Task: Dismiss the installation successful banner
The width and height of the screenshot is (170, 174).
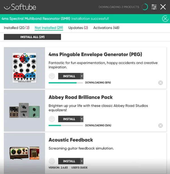Action: (x=165, y=19)
